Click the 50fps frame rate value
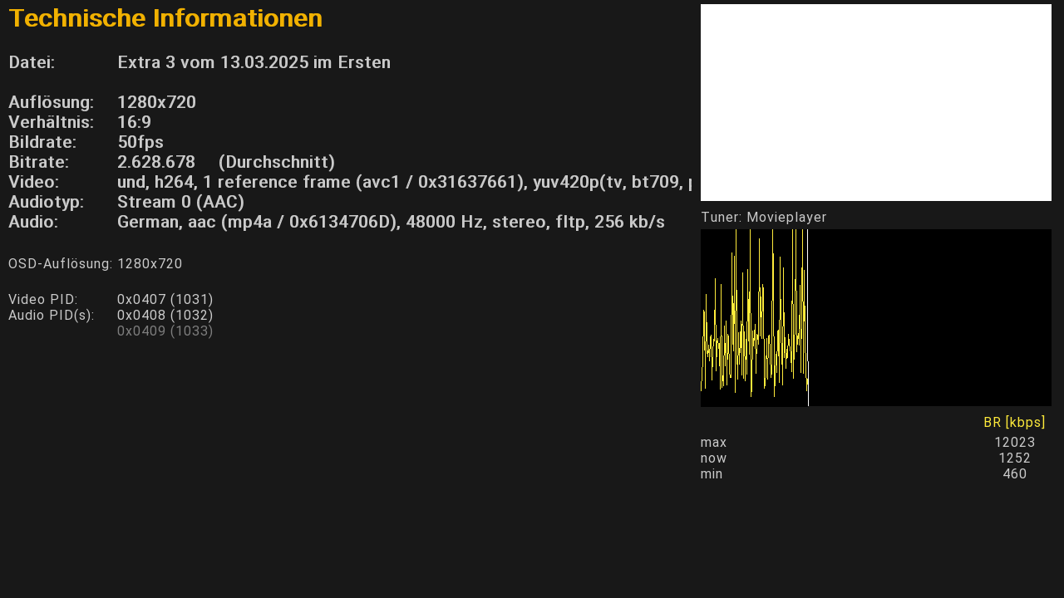 point(140,142)
